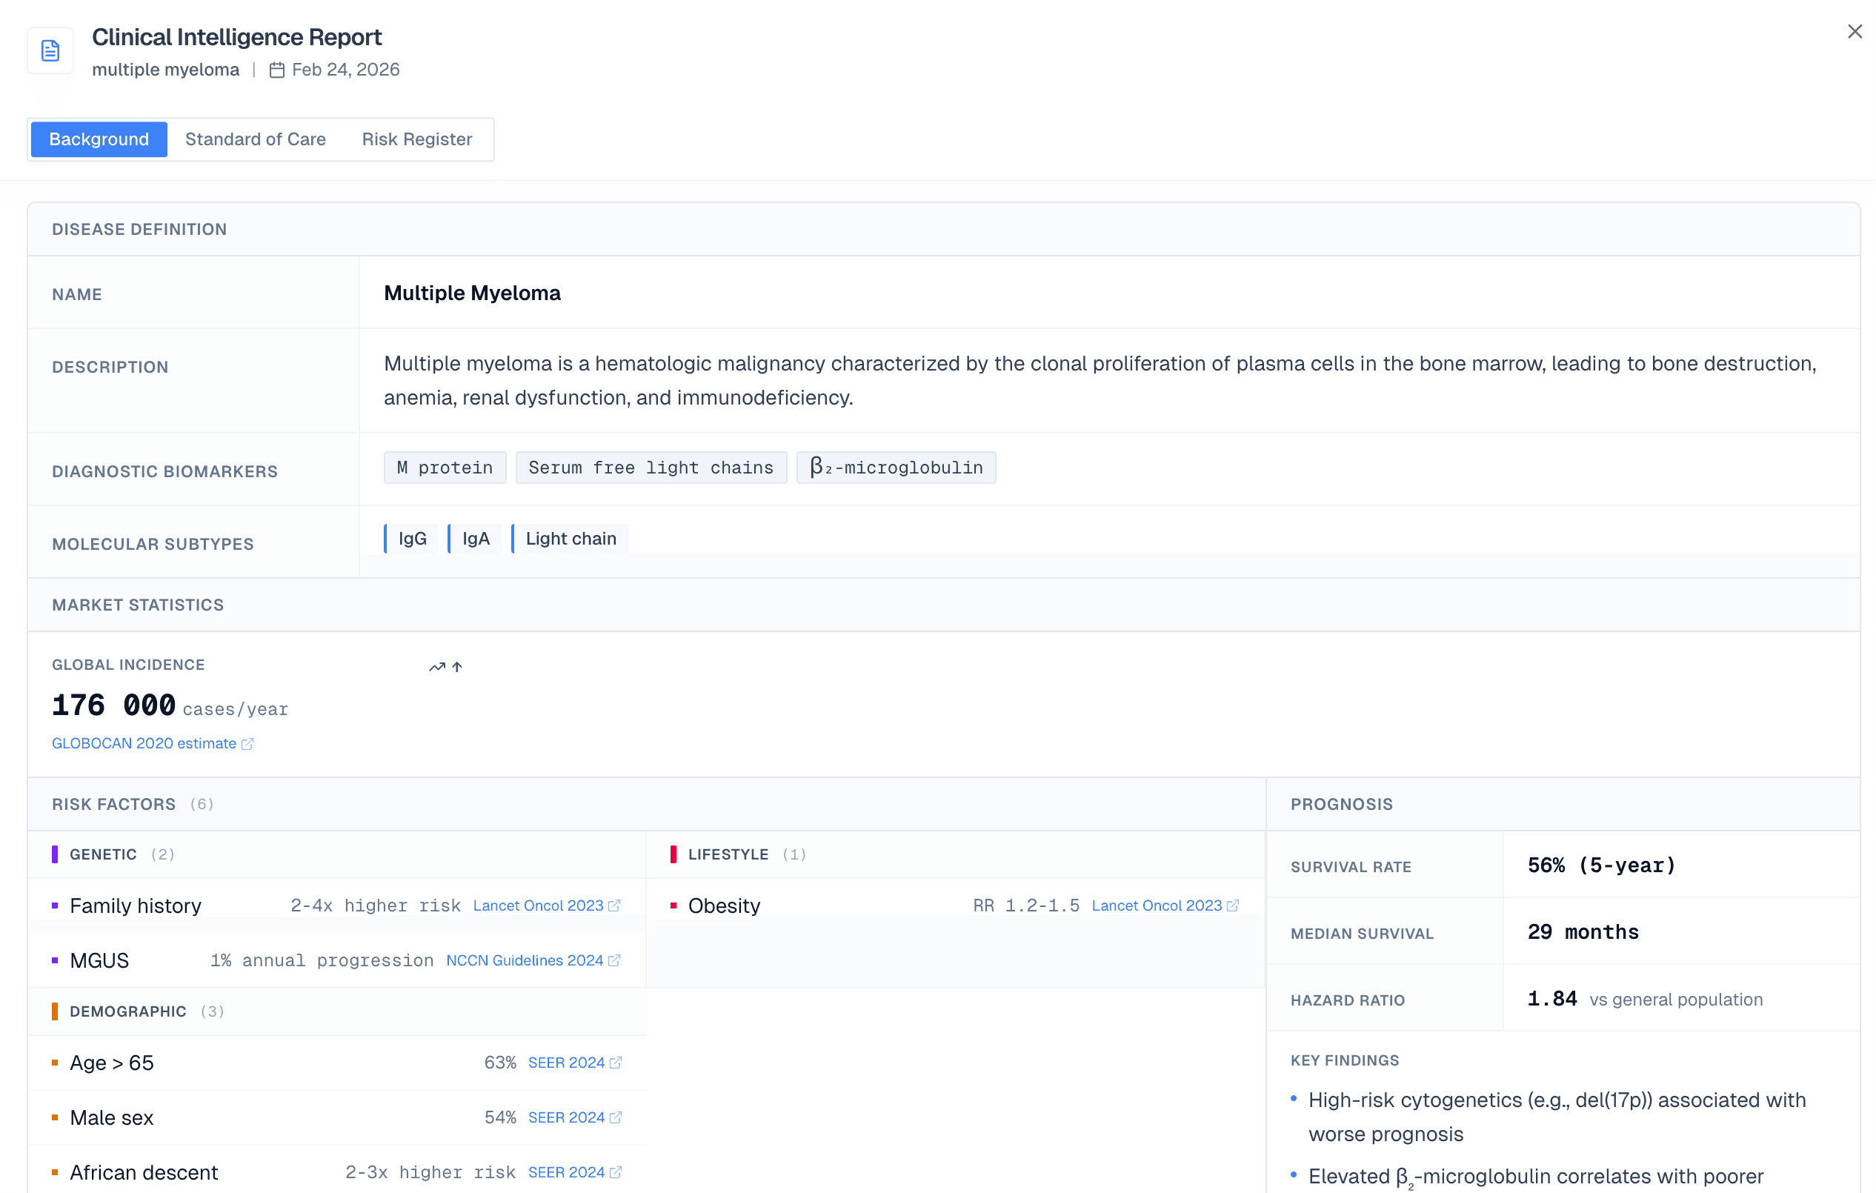
Task: Select the IgG molecular subtype chip
Action: 412,539
